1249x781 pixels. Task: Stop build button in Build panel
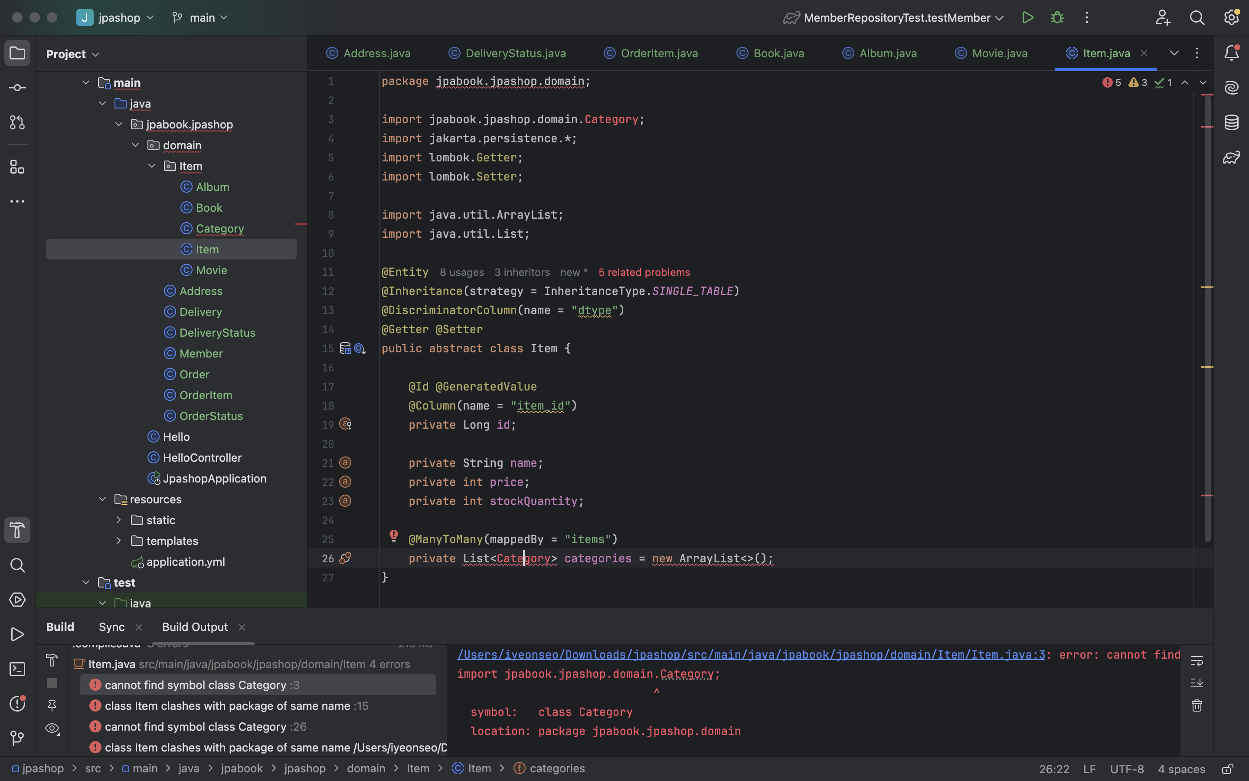point(52,683)
